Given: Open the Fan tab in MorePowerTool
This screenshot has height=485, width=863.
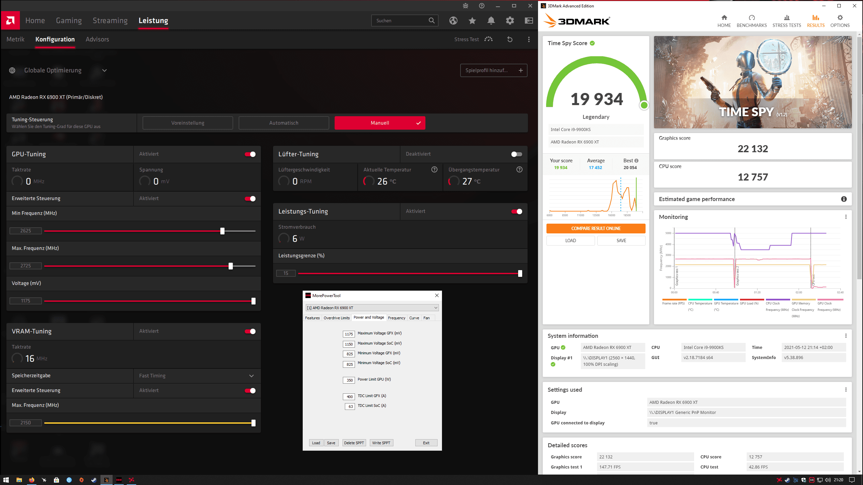Looking at the screenshot, I should [x=426, y=318].
